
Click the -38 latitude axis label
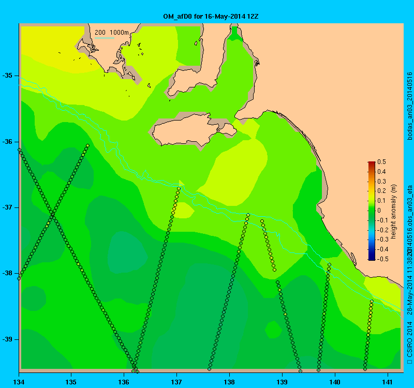pyautogui.click(x=7, y=274)
